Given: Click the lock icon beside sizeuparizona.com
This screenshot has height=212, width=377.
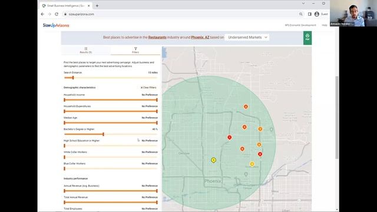Looking at the screenshot, I should 65,14.
